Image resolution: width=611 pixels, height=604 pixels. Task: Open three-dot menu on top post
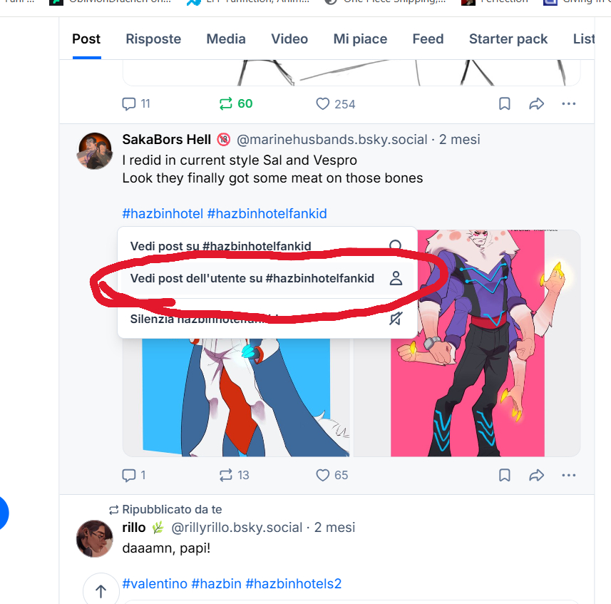568,104
